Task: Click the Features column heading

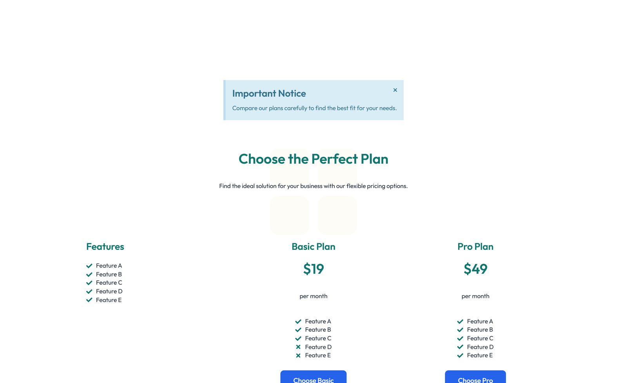Action: tap(105, 247)
